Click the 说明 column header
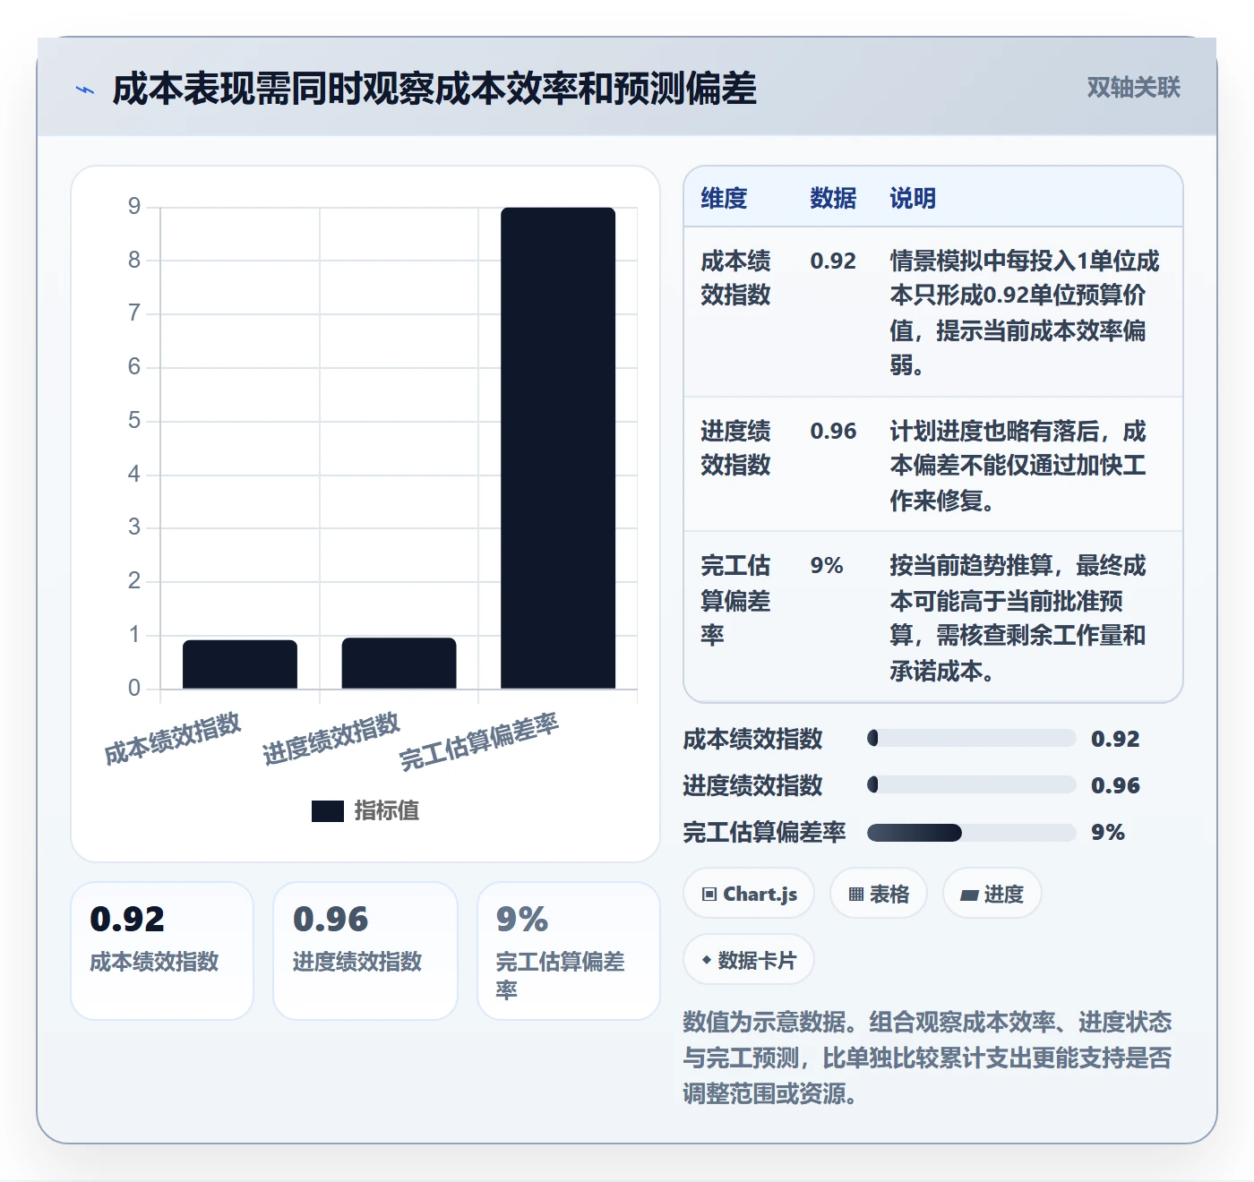Screen dimensions: 1254x1182 click(x=913, y=198)
